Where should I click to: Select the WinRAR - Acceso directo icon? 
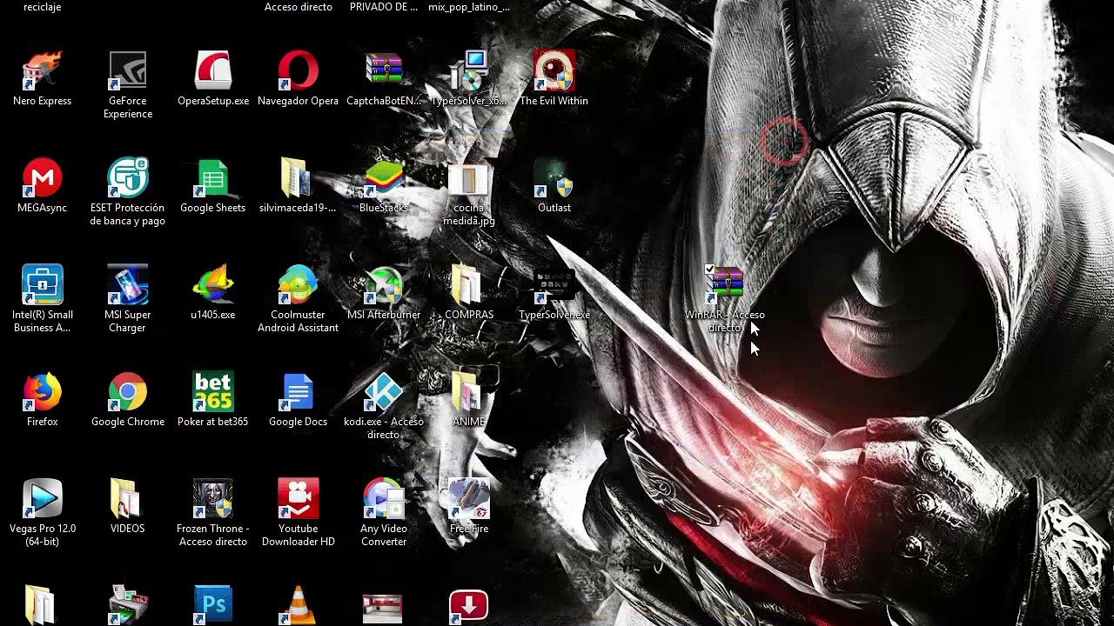[724, 285]
